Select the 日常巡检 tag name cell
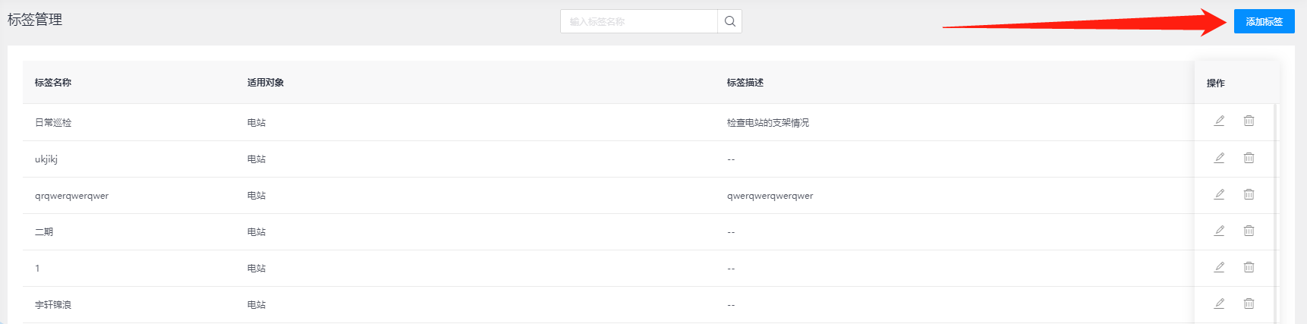Screen dimensions: 1307x324 coord(53,123)
